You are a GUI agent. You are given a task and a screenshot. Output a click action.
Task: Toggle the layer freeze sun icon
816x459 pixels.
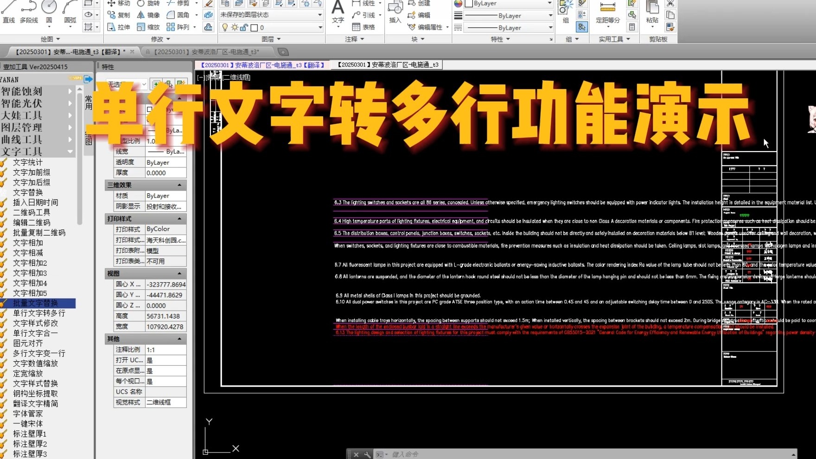coord(235,27)
